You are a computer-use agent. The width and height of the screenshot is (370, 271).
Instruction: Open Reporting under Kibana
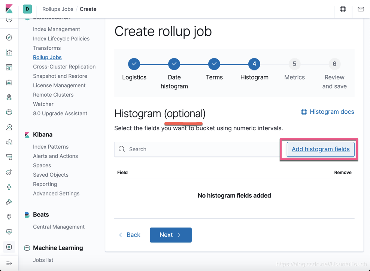pos(45,184)
